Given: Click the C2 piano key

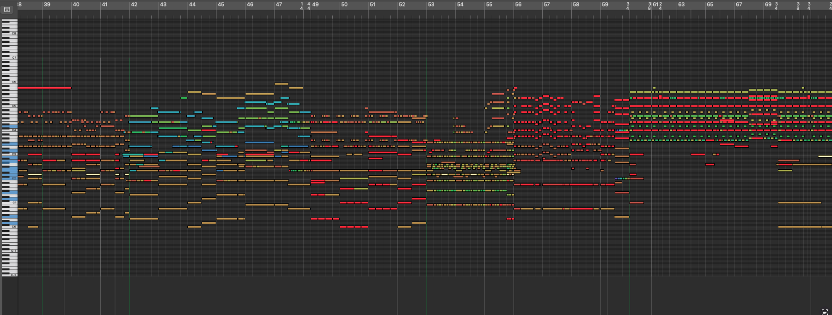Looking at the screenshot, I should 10,178.
